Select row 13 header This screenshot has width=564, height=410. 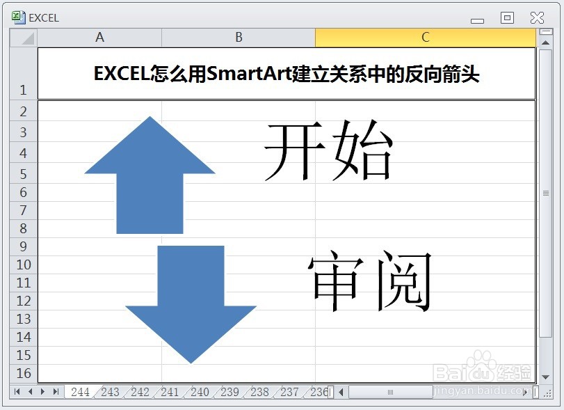[24, 320]
